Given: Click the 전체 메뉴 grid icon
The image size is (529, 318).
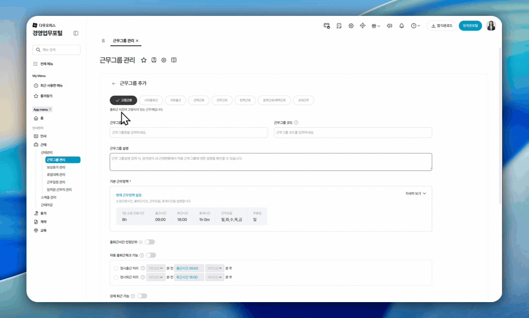Looking at the screenshot, I should pos(35,64).
